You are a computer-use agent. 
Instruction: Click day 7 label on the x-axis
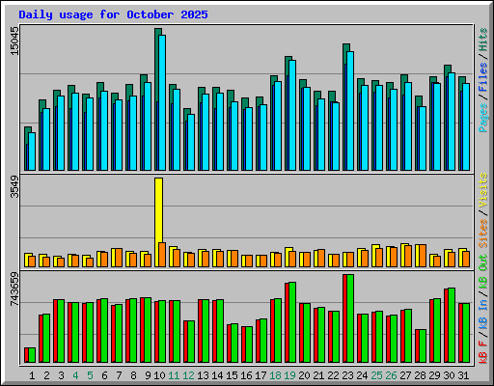(x=119, y=375)
